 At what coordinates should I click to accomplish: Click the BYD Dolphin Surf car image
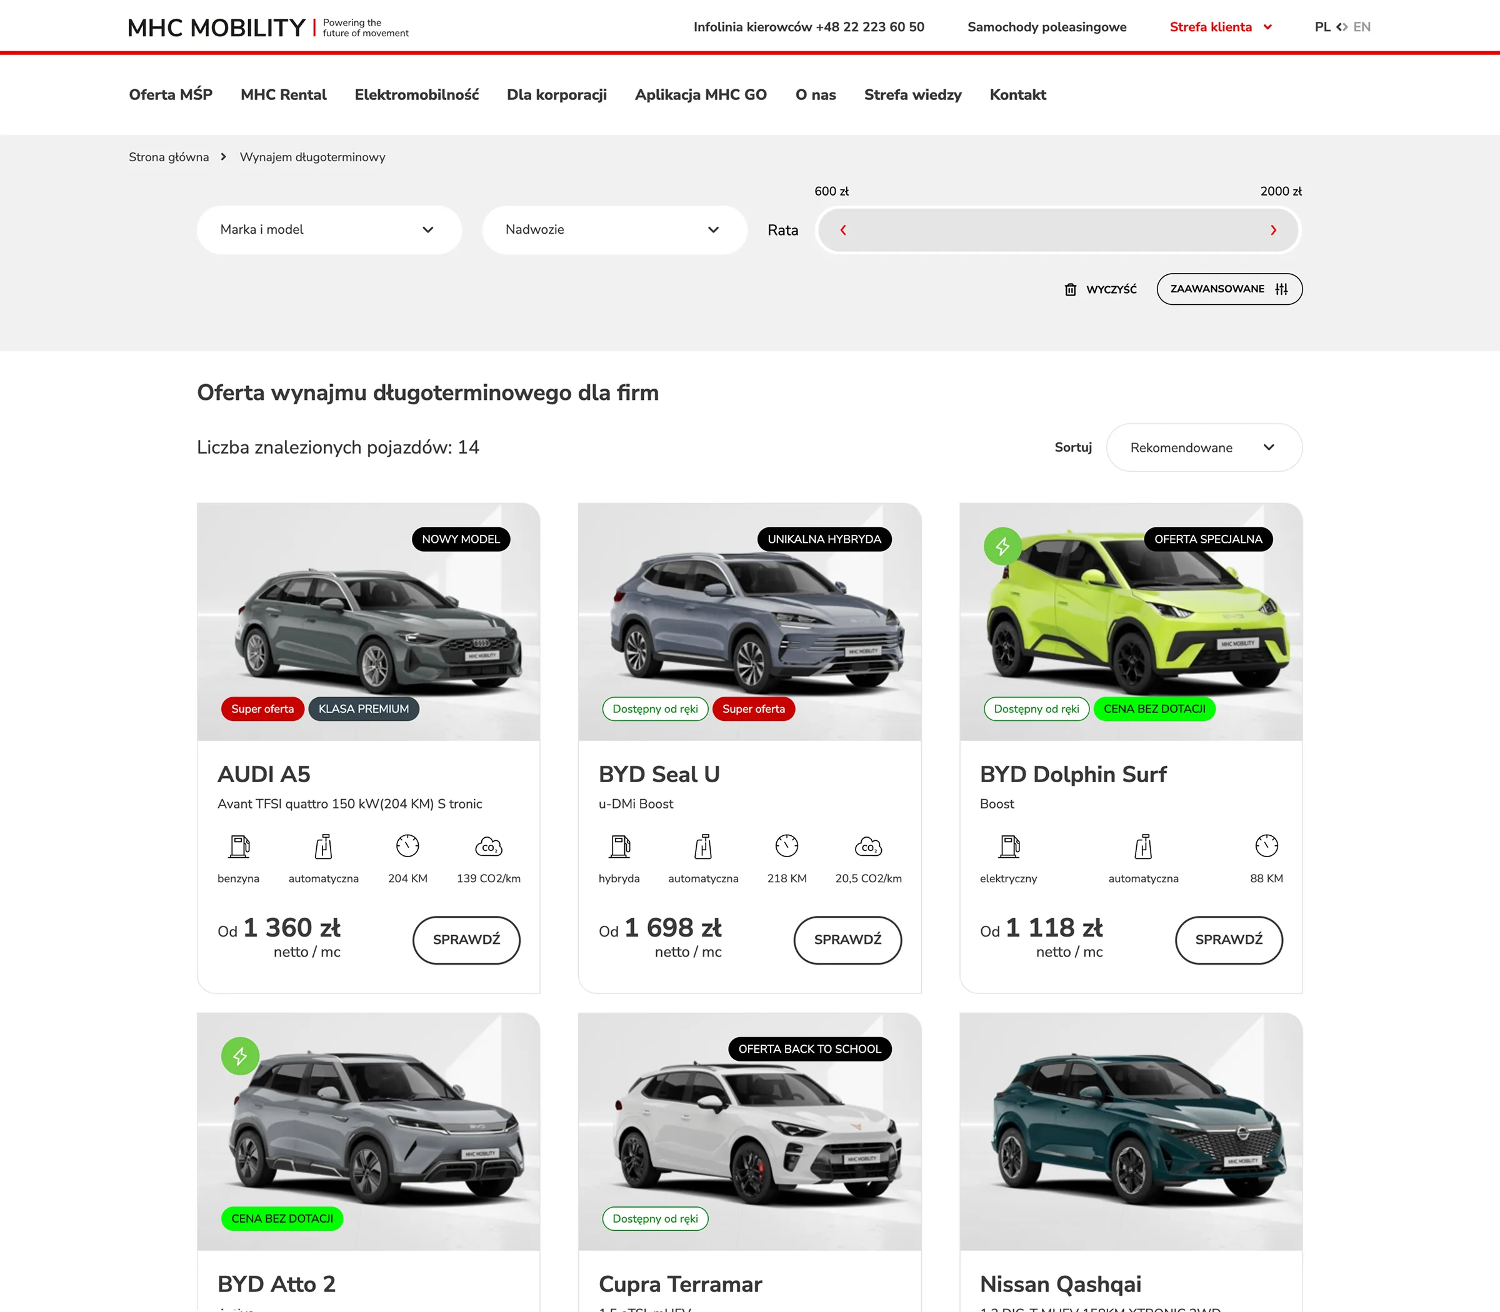(1131, 622)
